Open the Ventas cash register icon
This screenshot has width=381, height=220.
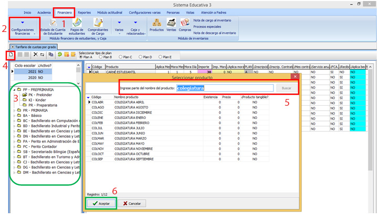[171, 24]
